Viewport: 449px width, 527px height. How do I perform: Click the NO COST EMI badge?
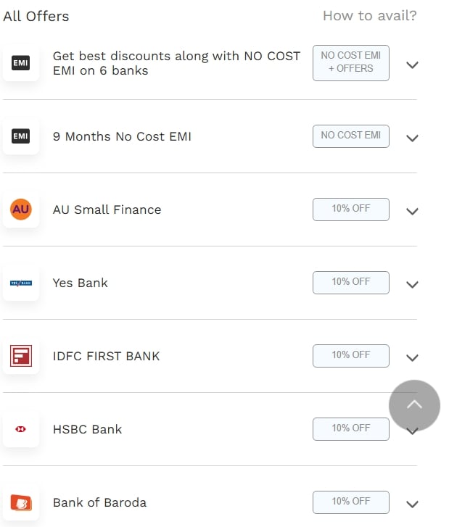[351, 136]
